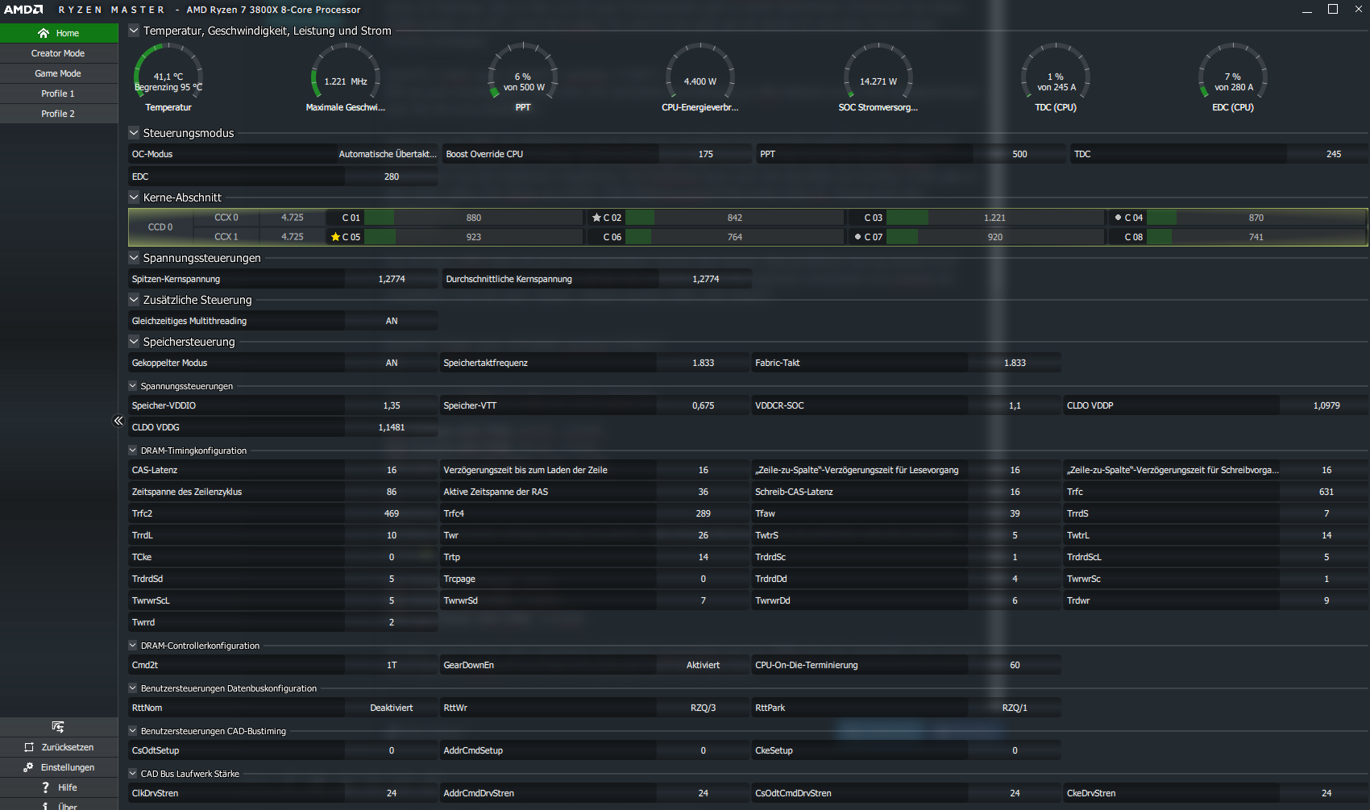Click the CCX 1 row label
This screenshot has height=810, width=1370.
226,237
